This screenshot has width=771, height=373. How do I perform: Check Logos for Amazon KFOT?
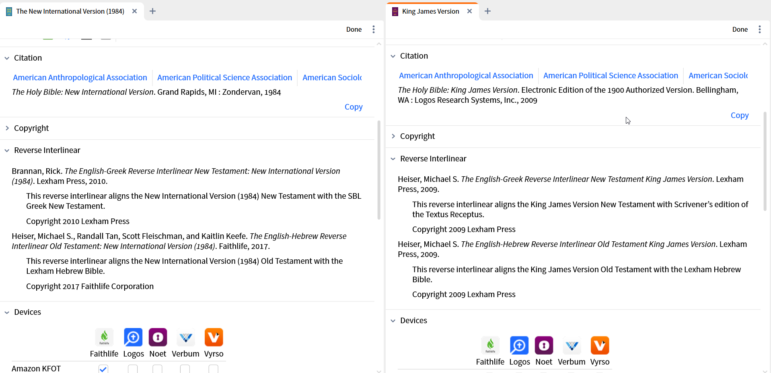133,369
